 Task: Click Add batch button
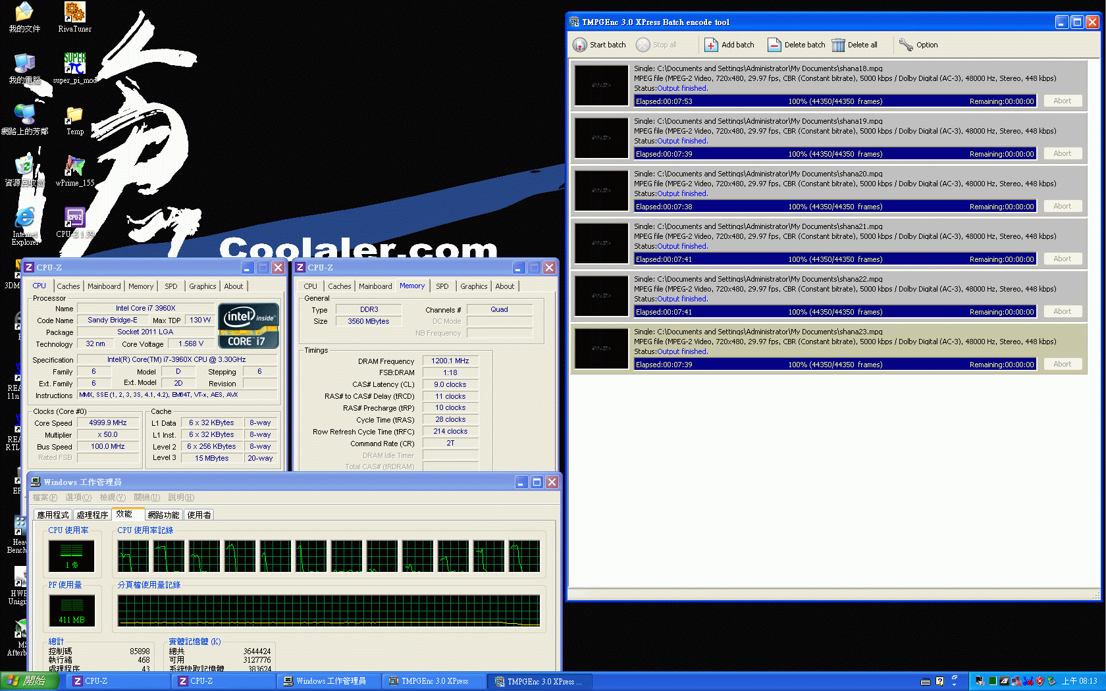729,45
